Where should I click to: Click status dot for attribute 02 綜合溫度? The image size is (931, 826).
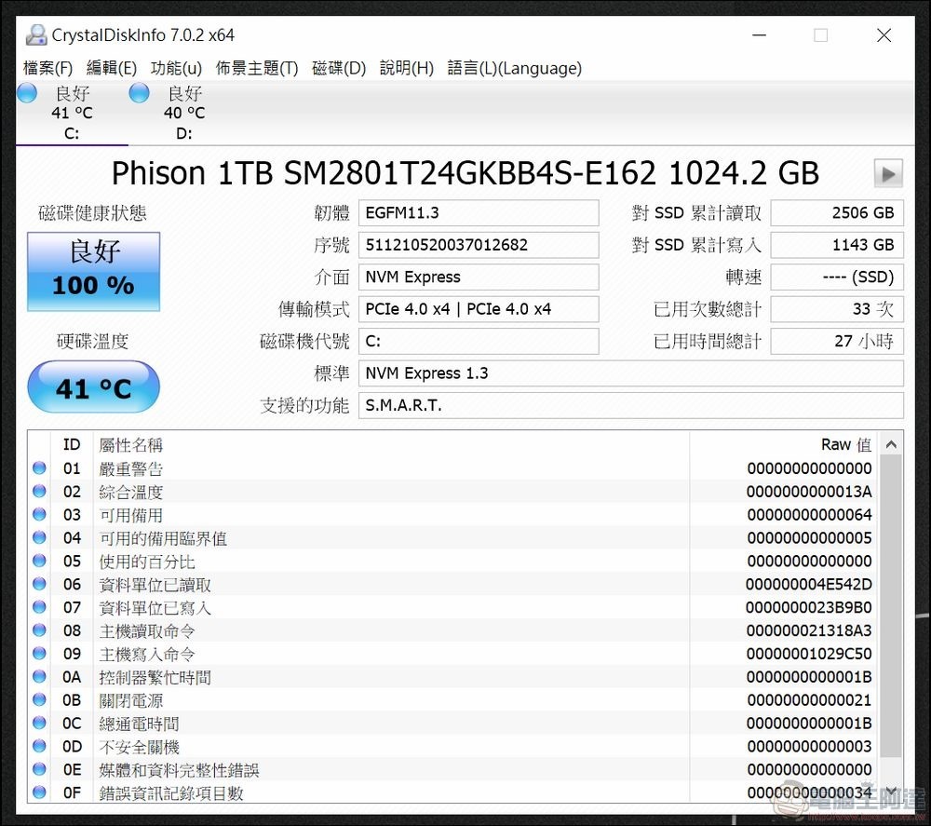(40, 491)
